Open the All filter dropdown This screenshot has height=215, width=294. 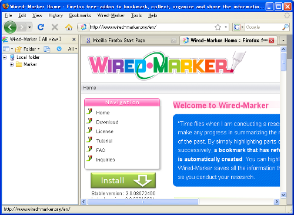[72, 49]
